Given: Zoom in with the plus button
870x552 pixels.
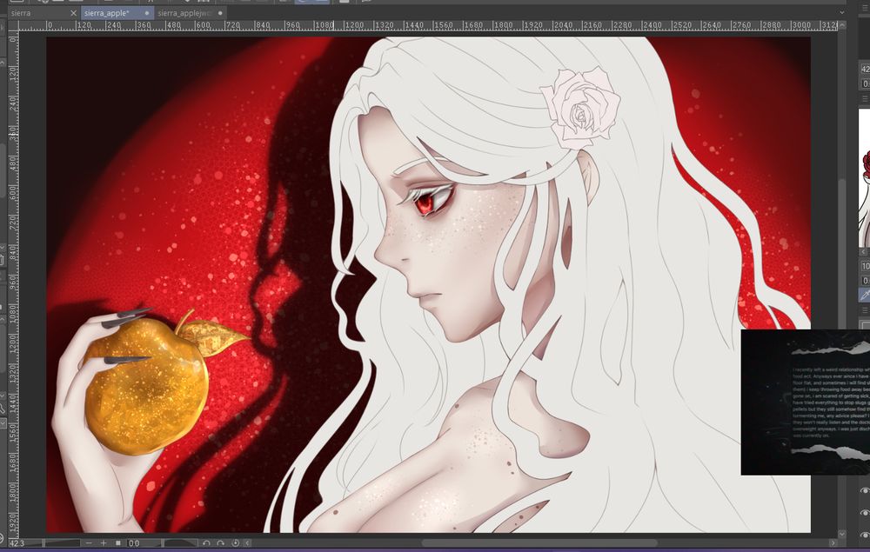Looking at the screenshot, I should coord(104,543).
